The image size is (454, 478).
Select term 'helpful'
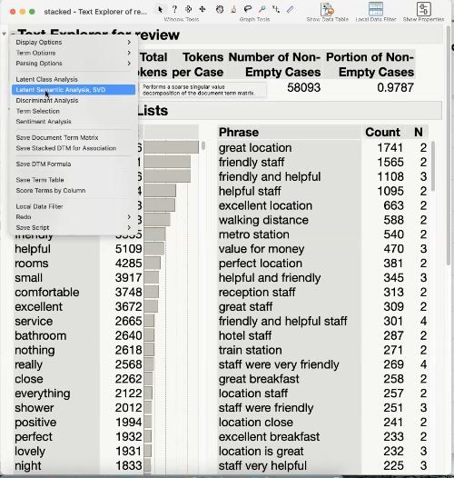point(33,249)
